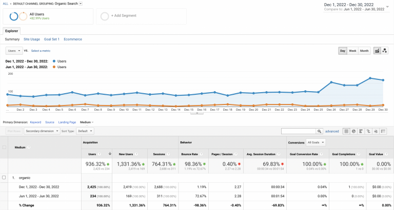Switch to motion chart icon

pos(385,51)
